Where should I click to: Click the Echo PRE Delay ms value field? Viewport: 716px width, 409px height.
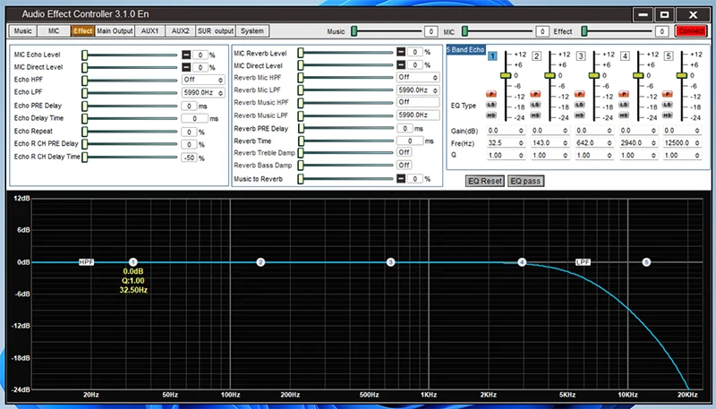click(x=189, y=106)
